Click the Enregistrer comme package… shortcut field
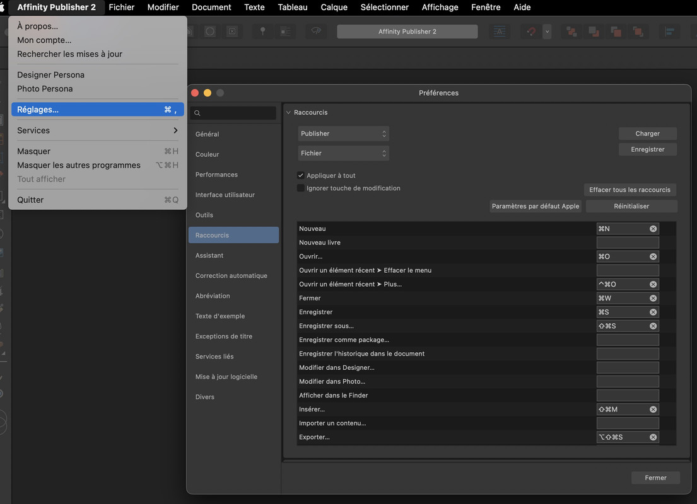Screen dimensions: 697x504 pos(627,340)
